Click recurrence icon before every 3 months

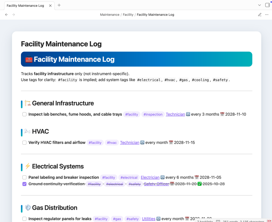pyautogui.click(x=188, y=114)
